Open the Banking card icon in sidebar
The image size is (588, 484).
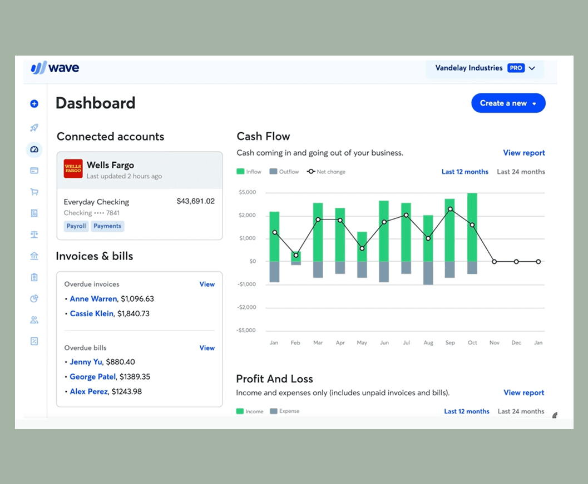tap(34, 171)
